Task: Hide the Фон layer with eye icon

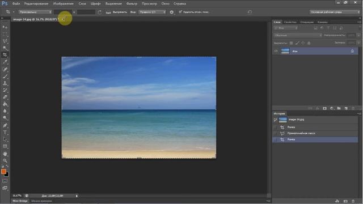Action: [276, 51]
